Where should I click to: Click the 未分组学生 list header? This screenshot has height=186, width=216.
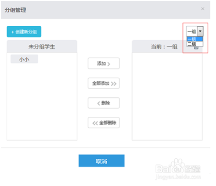42,46
